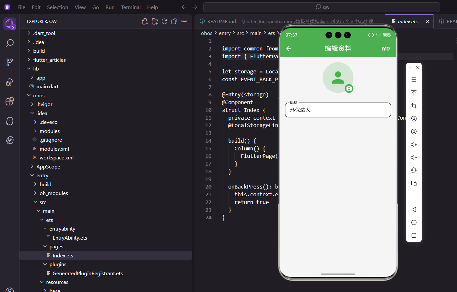
Task: Open the Search view in activity bar
Action: pos(10,43)
